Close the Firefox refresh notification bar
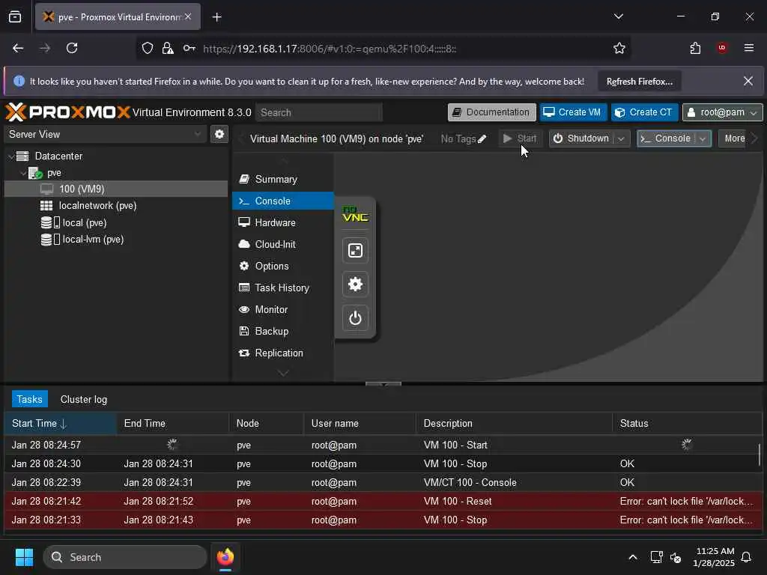The height and width of the screenshot is (575, 767). pyautogui.click(x=748, y=81)
